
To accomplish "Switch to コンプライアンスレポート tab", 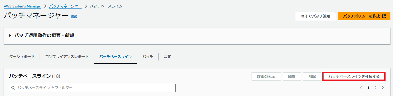I will click(x=67, y=57).
